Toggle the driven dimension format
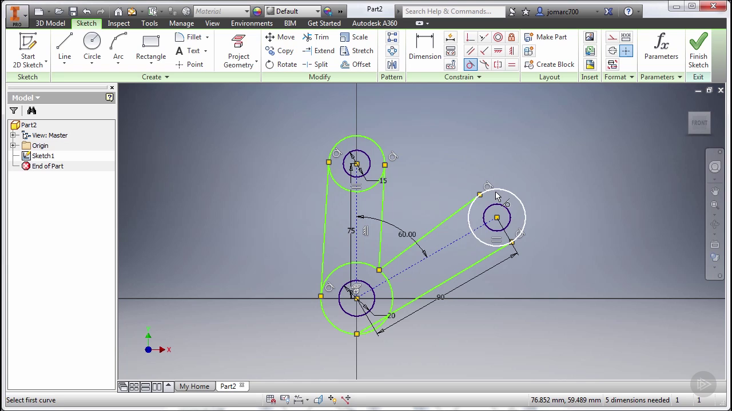 coord(626,37)
